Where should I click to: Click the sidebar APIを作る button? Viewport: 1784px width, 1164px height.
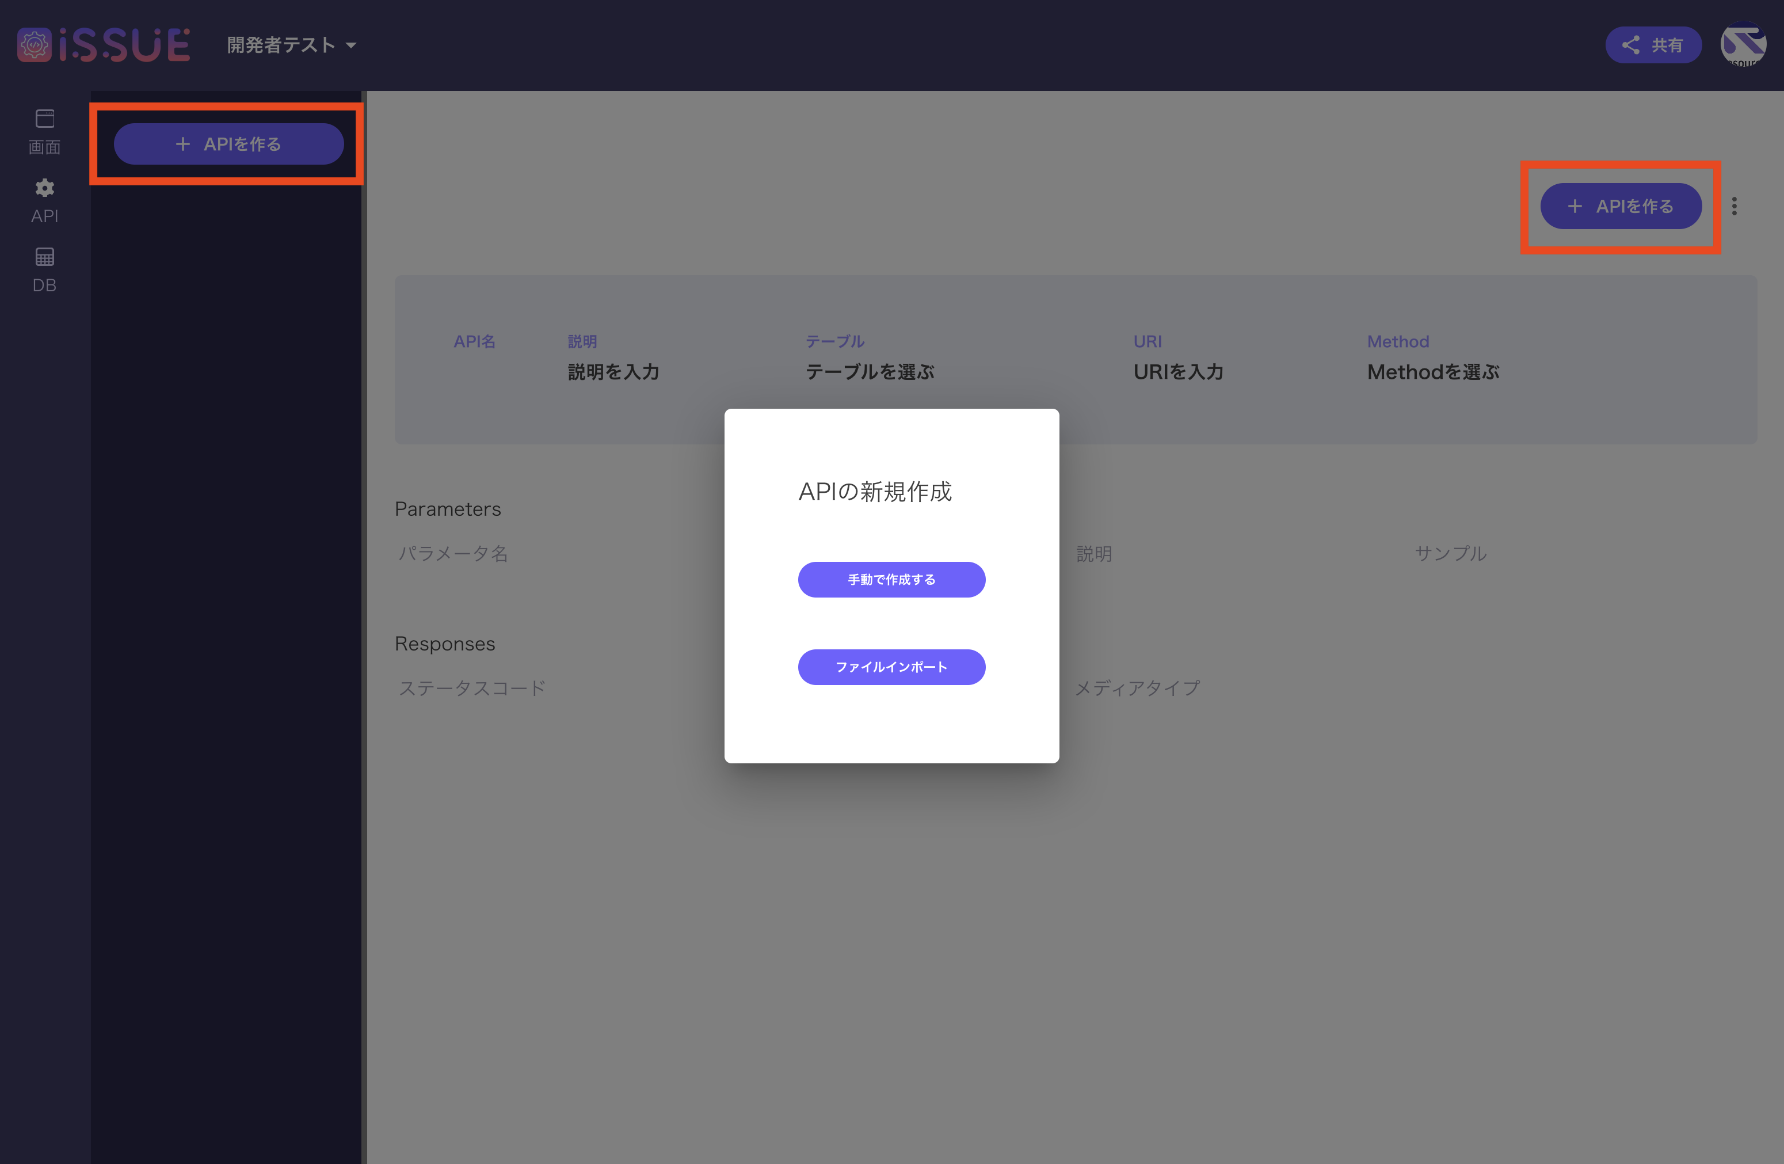pos(228,144)
